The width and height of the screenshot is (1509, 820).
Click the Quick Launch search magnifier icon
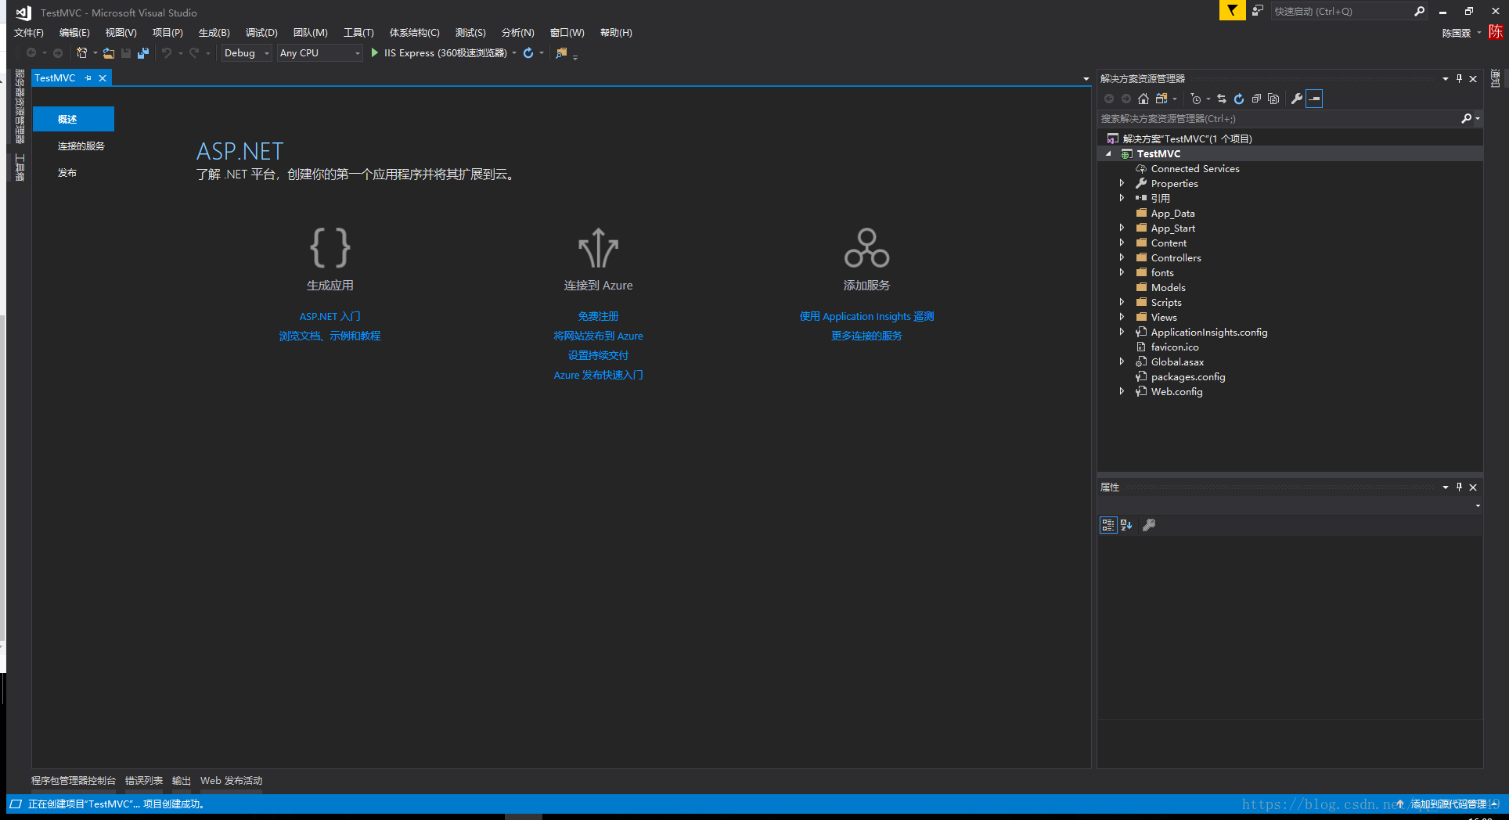coord(1419,11)
